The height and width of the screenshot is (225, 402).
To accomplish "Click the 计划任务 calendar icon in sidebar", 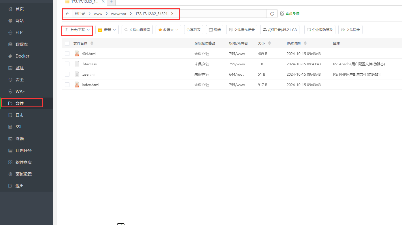I will pos(11,150).
